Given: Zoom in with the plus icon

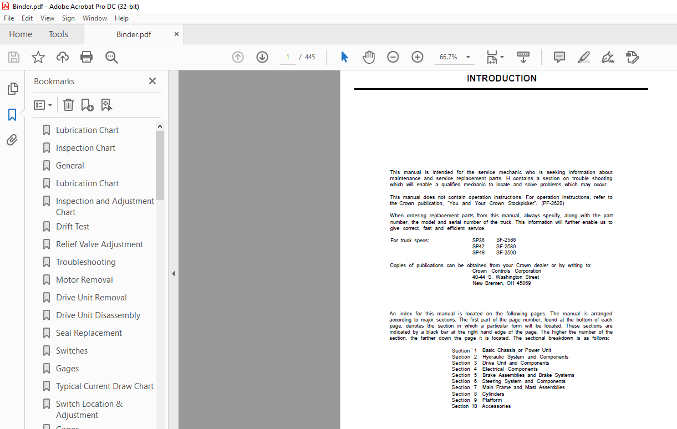Looking at the screenshot, I should (418, 57).
